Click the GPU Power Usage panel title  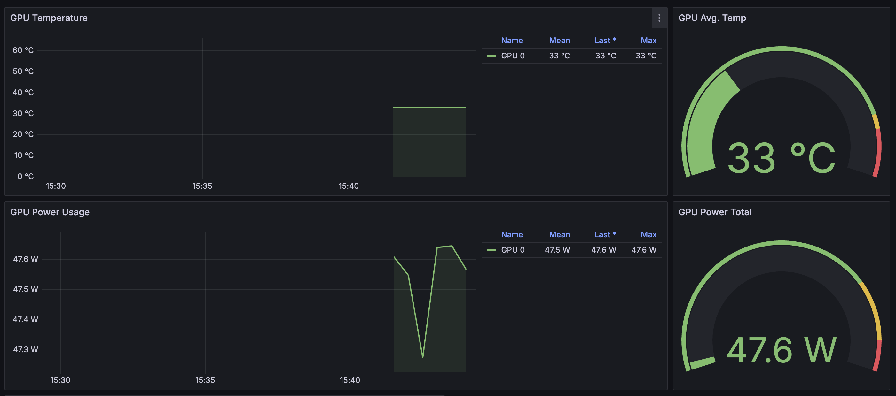[x=50, y=212]
